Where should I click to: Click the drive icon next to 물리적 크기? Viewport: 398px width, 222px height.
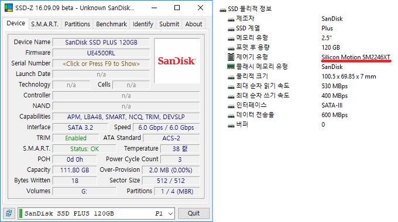[x=231, y=77]
